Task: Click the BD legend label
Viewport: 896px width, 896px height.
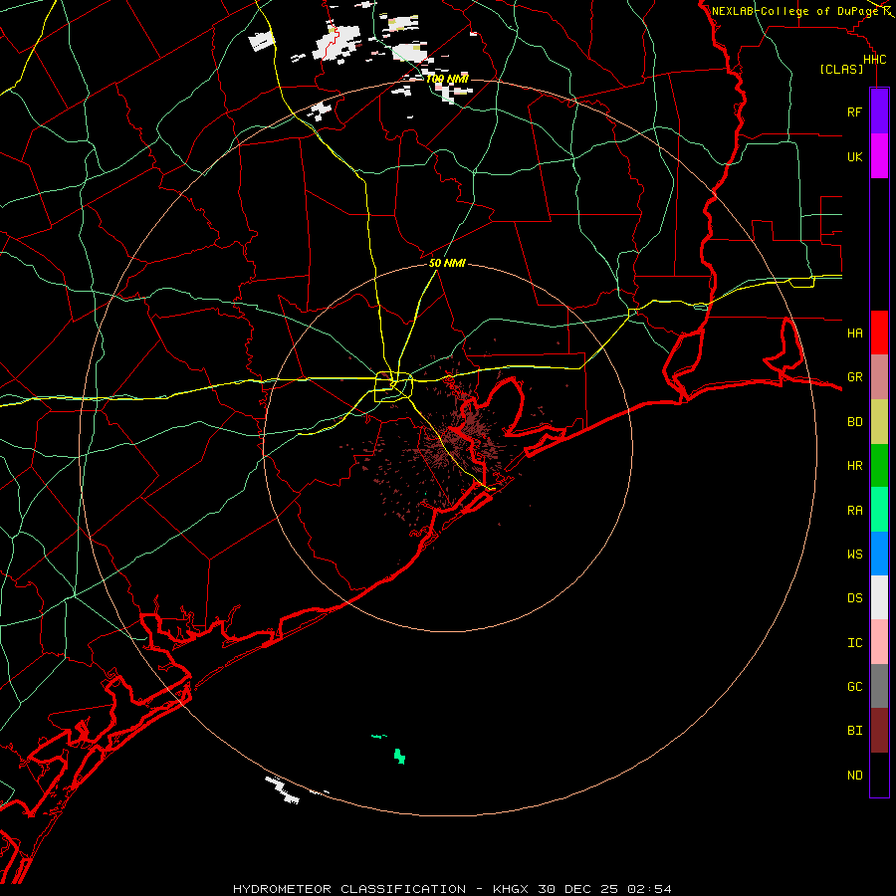Action: [x=854, y=422]
